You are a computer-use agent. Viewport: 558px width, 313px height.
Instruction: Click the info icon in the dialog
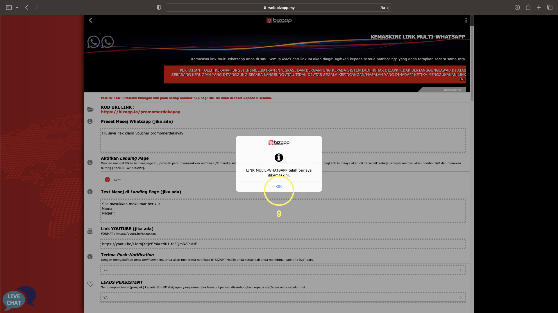[279, 158]
